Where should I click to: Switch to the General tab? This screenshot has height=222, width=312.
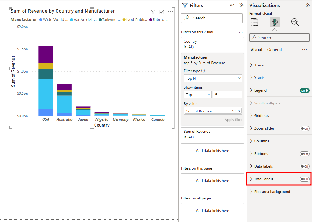274,50
